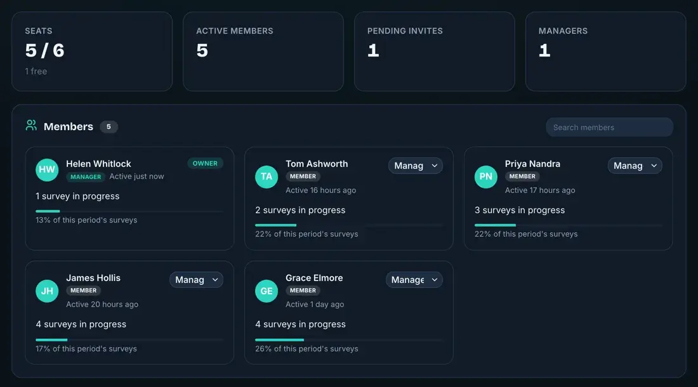This screenshot has height=387, width=698.
Task: Click the OWNER badge on Helen's card
Action: click(x=205, y=163)
